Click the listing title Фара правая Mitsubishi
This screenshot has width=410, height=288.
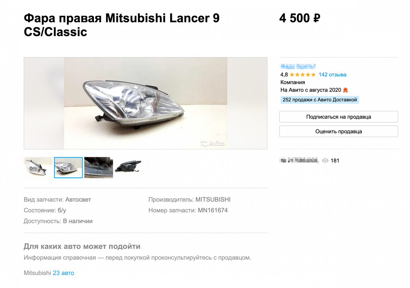[x=122, y=25]
